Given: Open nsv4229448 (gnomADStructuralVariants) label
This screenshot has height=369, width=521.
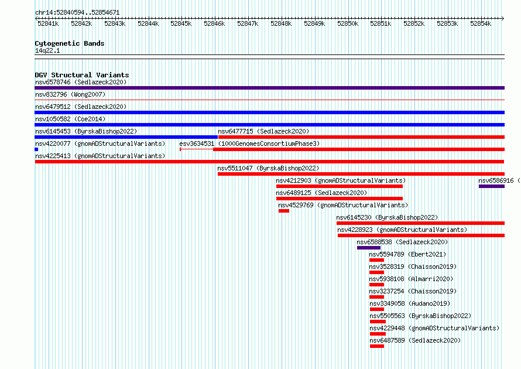Looking at the screenshot, I should click(x=434, y=328).
